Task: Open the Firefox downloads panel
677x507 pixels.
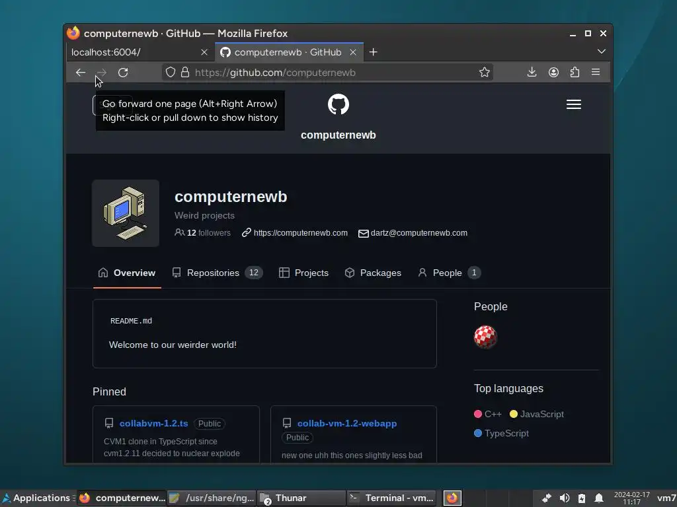Action: click(532, 72)
